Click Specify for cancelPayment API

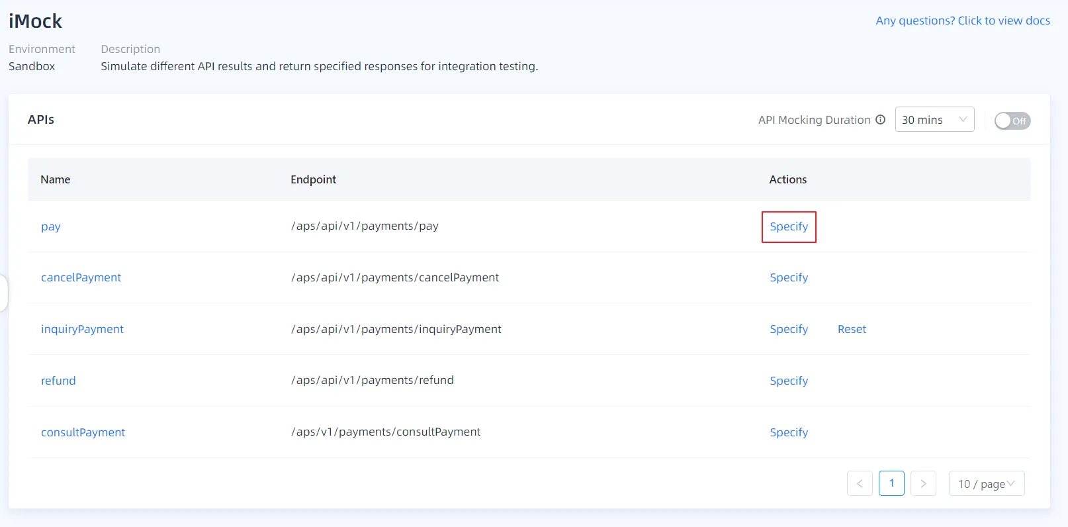tap(789, 277)
